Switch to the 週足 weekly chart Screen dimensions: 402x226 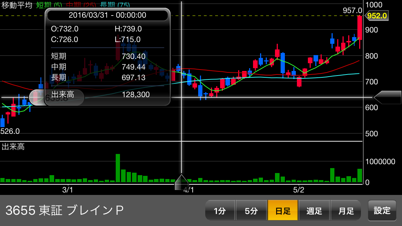pos(314,211)
